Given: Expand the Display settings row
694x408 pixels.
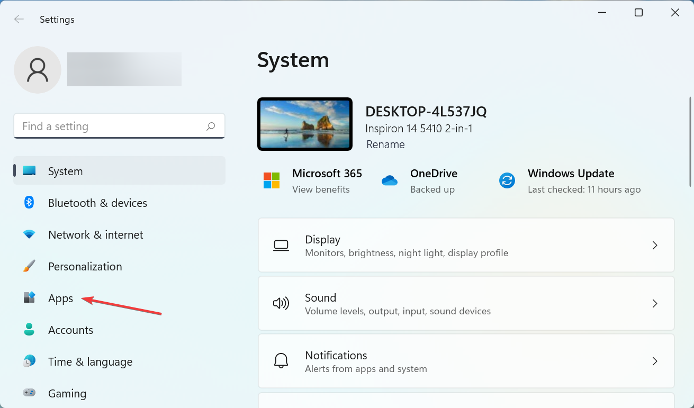Looking at the screenshot, I should pos(466,245).
